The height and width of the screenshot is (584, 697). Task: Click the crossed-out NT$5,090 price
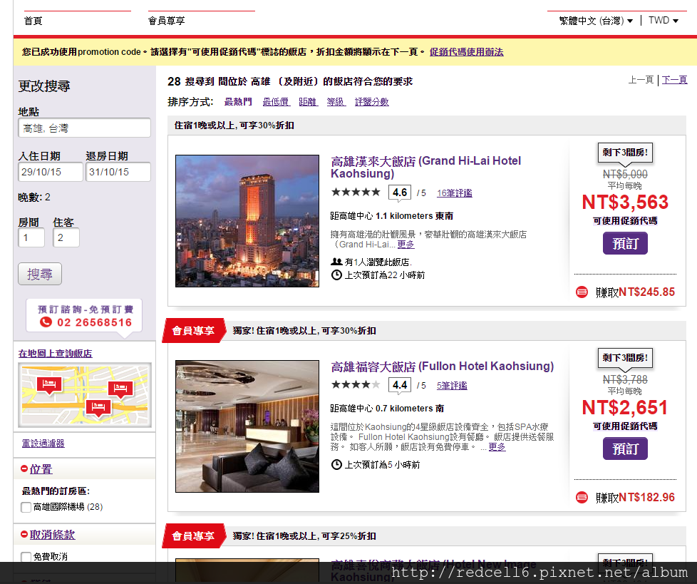coord(625,175)
